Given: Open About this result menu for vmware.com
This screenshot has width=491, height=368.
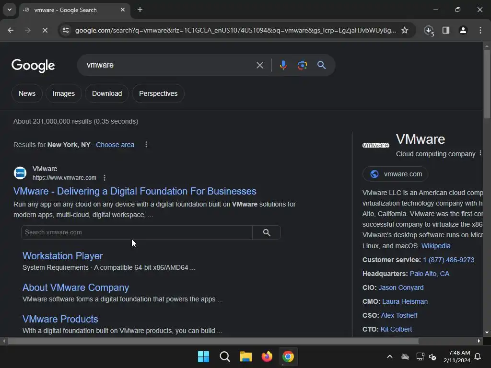Looking at the screenshot, I should (x=105, y=178).
